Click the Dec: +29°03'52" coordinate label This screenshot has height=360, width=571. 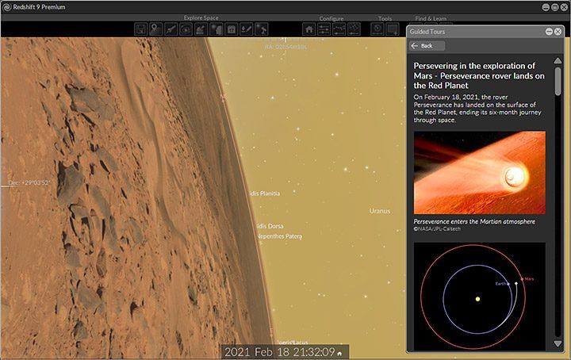(29, 182)
